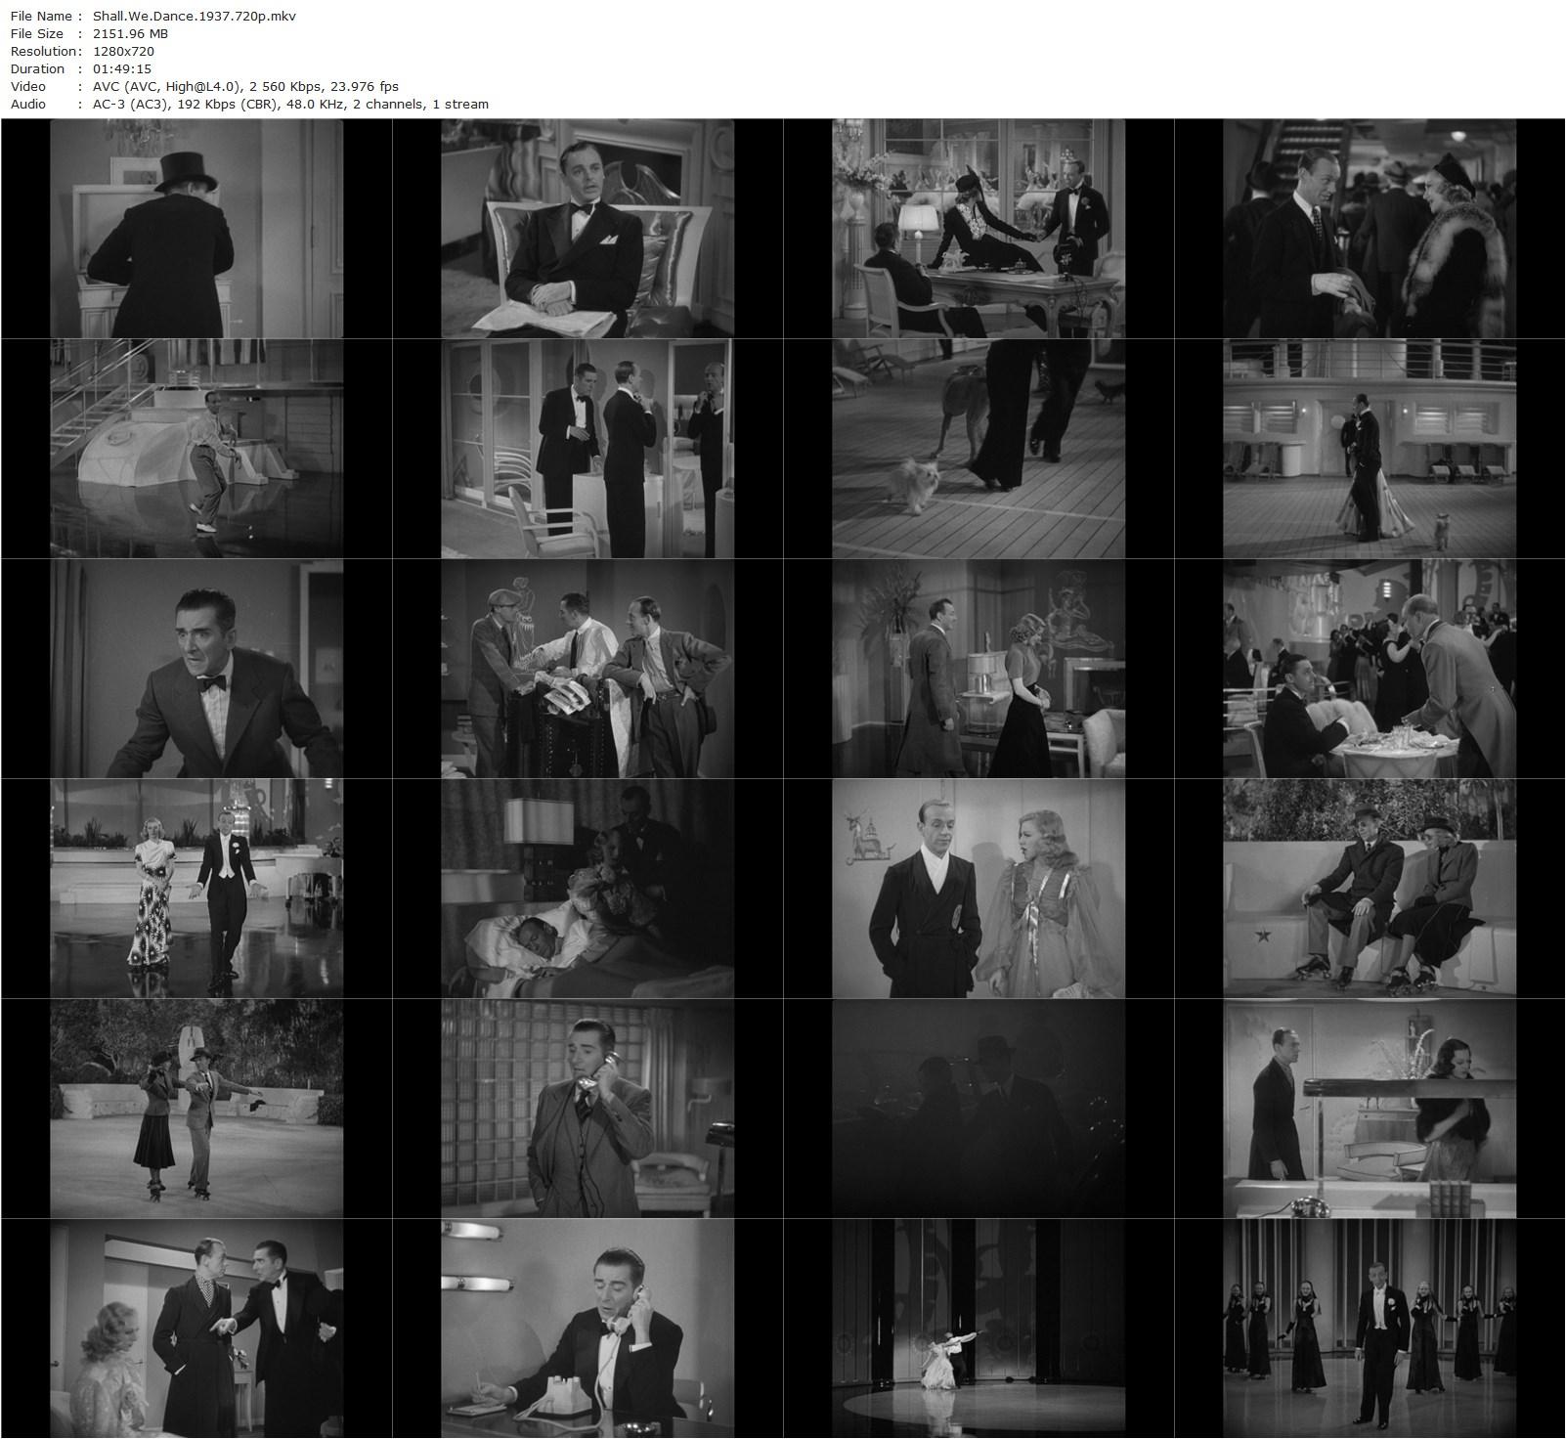Open frame of couple seated wearing roller skates
The width and height of the screenshot is (1566, 1439).
coord(1370,889)
